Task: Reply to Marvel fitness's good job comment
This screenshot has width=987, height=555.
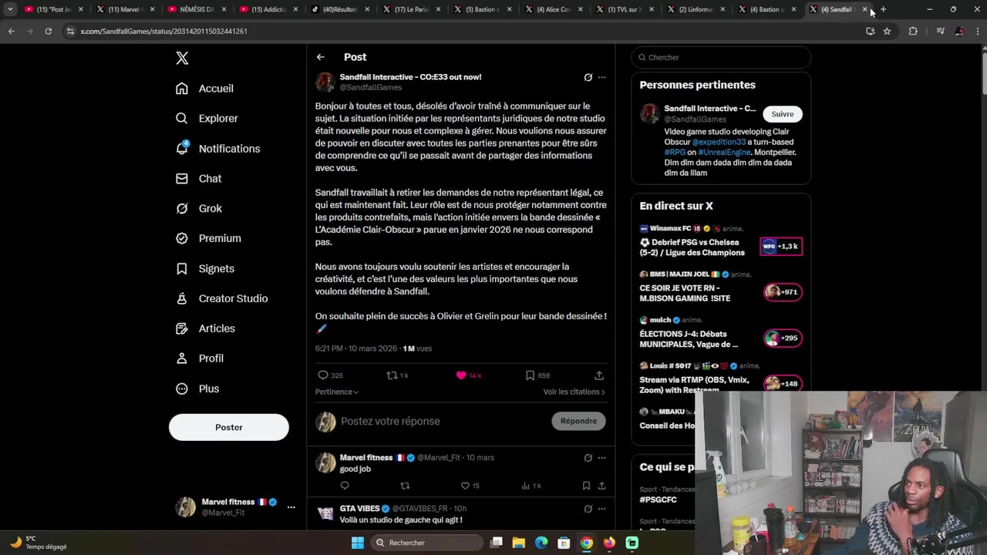Action: tap(345, 486)
